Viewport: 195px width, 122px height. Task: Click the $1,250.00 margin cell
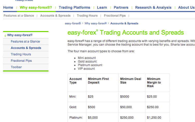pyautogui.click(x=154, y=118)
